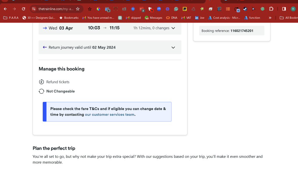The image size is (298, 170).
Task: Open the colorful pinwheel extension
Action: point(98,9)
